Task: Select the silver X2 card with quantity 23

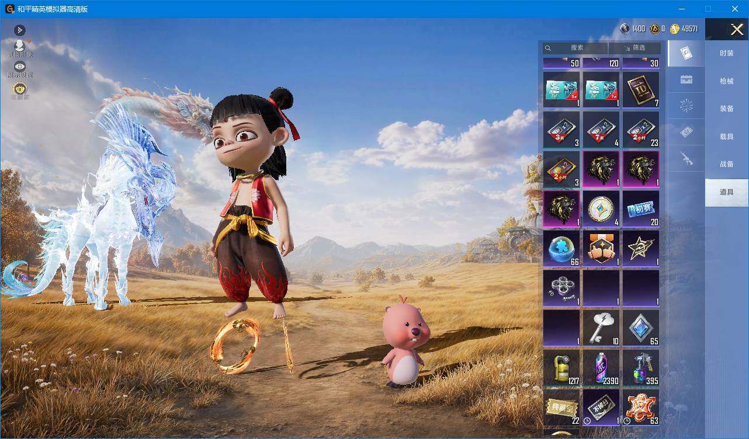Action: click(x=641, y=130)
